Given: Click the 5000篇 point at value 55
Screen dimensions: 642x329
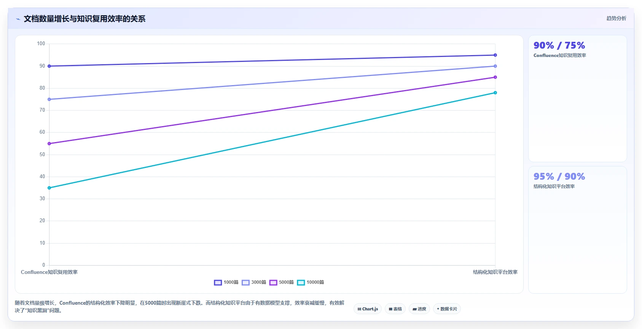Looking at the screenshot, I should 49,144.
